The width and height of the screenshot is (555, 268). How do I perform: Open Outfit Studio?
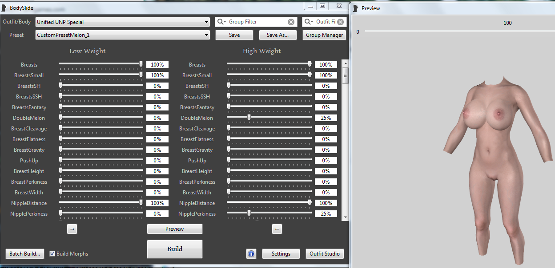coord(325,254)
